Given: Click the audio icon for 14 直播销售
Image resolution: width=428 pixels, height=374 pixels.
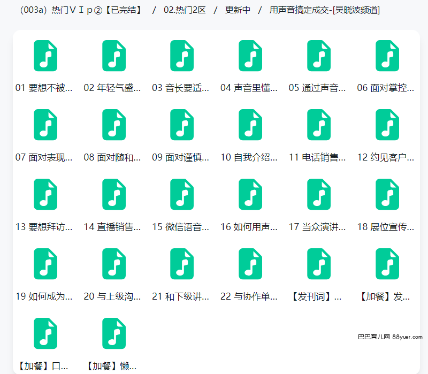Looking at the screenshot, I should click(x=114, y=194).
